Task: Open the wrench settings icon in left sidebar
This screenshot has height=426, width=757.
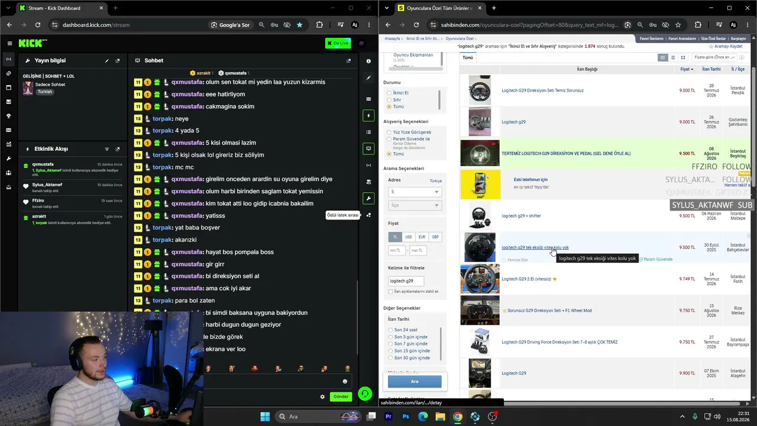Action: (9, 159)
